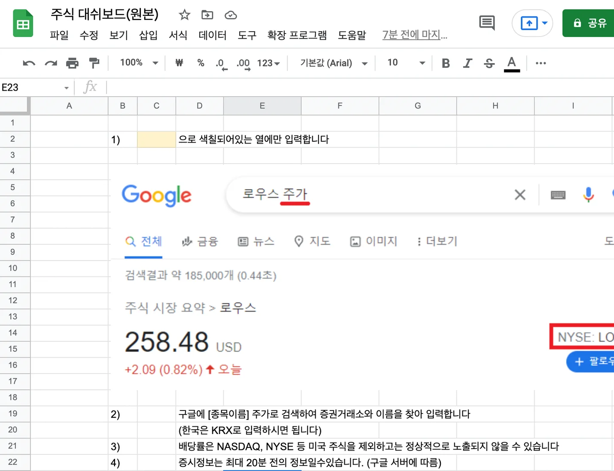Screen dimensions: 614x471
Task: Toggle strikethrough formatting
Action: pos(489,63)
